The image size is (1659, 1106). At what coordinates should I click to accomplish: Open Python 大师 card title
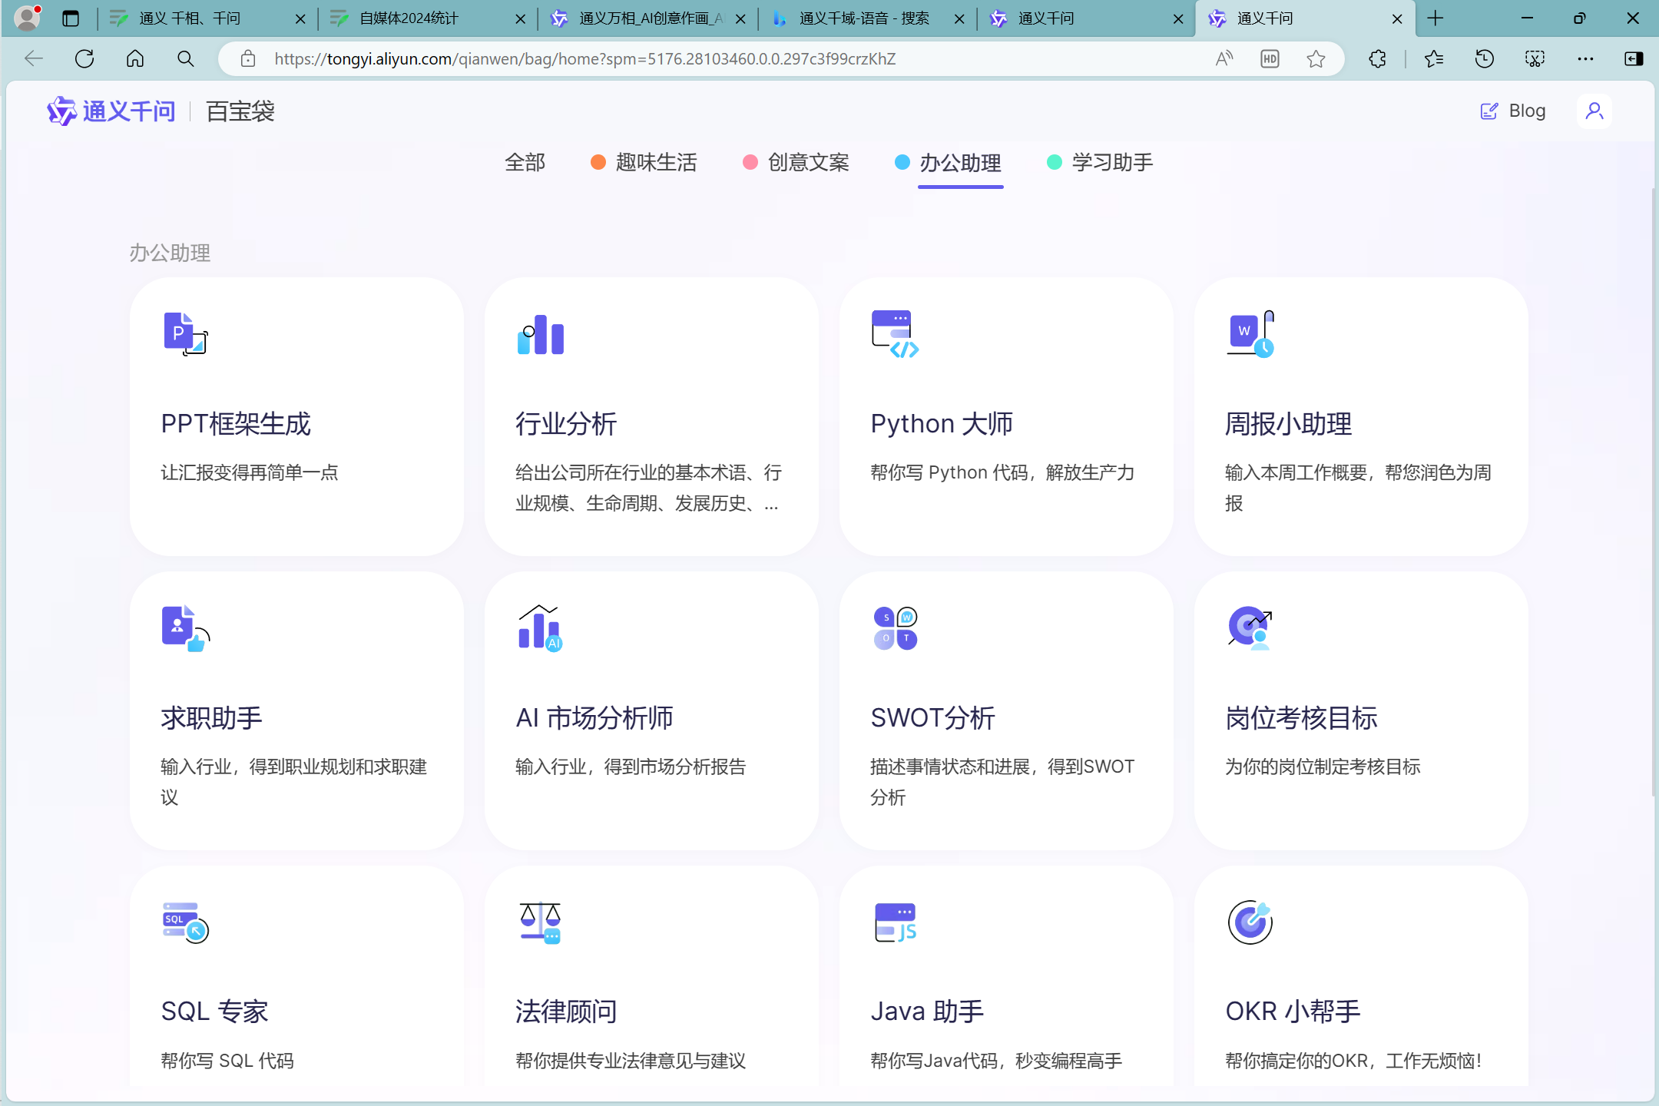942,424
